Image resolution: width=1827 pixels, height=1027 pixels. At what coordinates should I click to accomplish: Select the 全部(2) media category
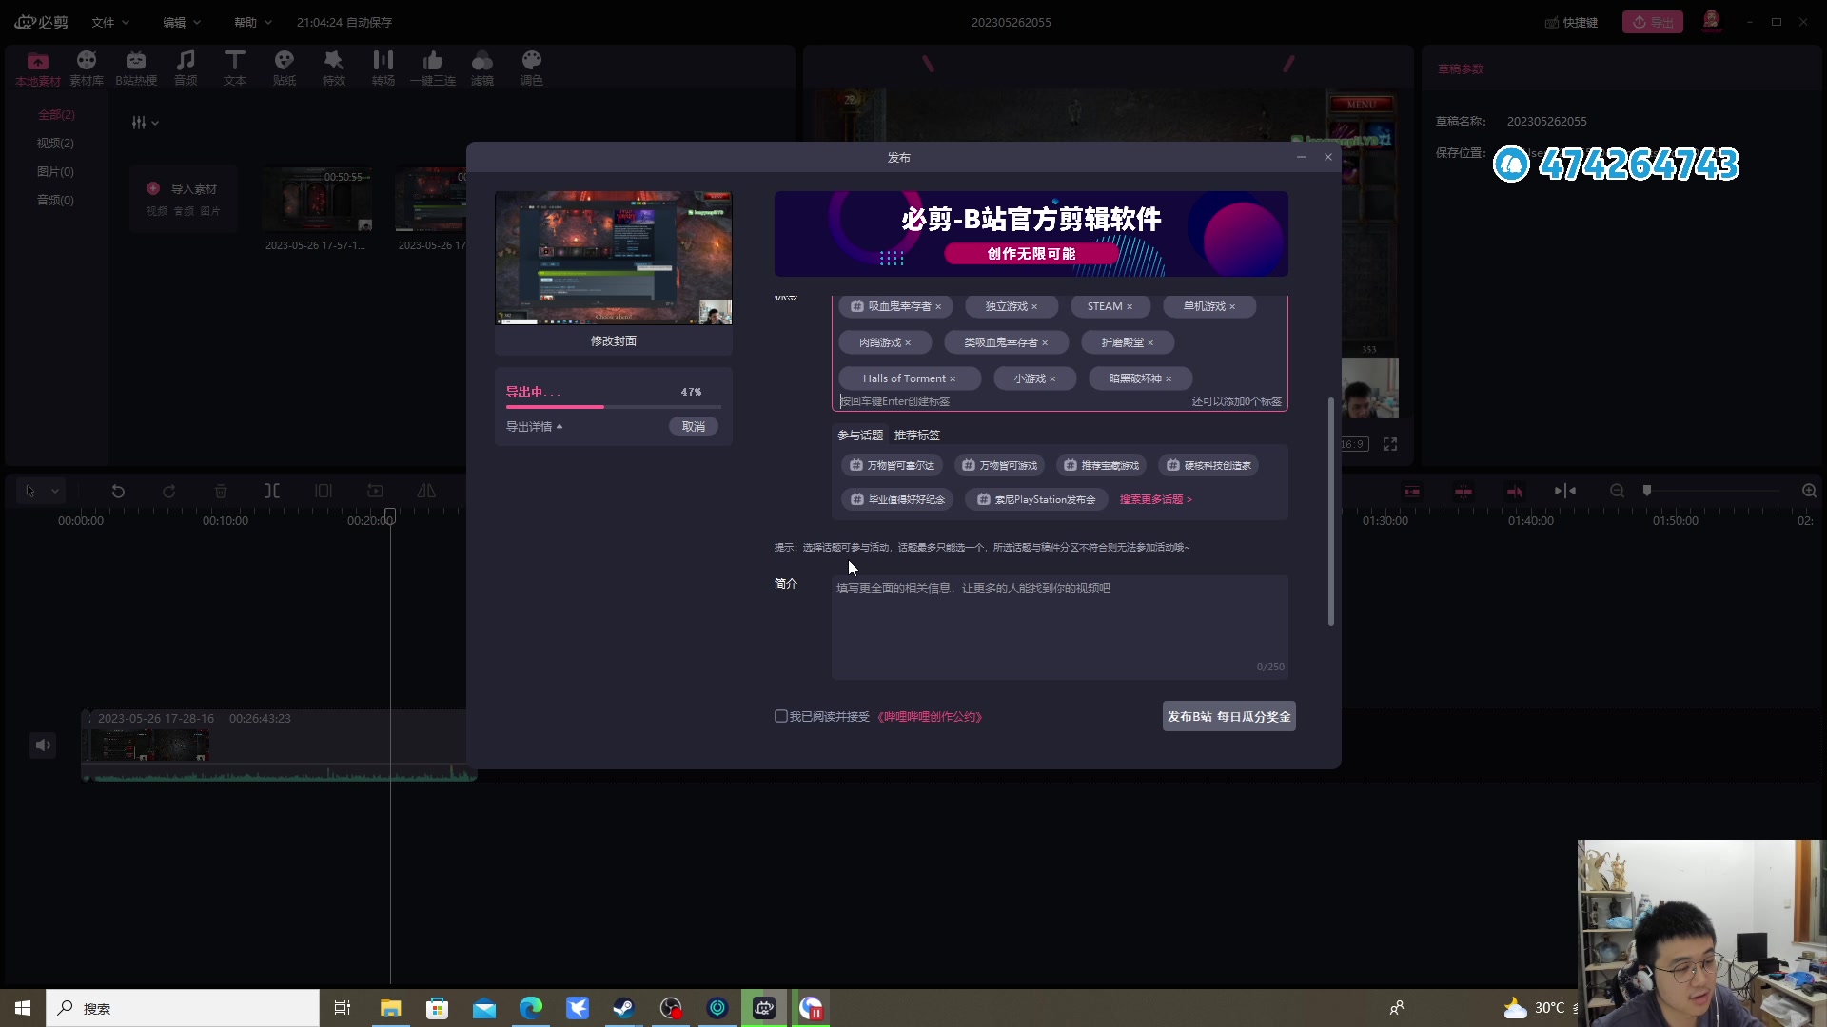56,114
